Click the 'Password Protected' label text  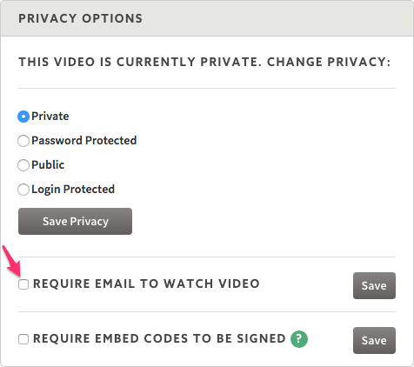[84, 141]
